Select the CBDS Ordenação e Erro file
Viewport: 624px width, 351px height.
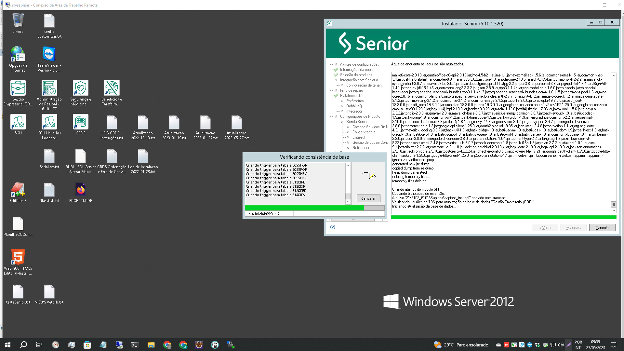click(112, 161)
